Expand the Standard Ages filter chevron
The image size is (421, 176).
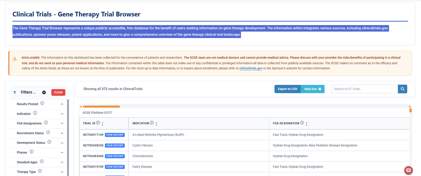62,162
